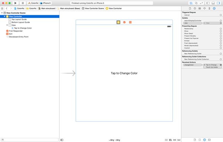Stop the running app with Stop button

(23, 3)
